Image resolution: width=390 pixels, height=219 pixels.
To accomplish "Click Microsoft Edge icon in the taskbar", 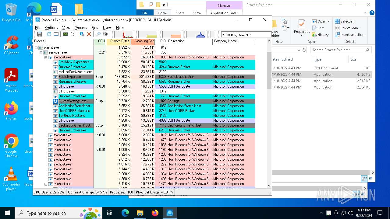I will point(125,213).
